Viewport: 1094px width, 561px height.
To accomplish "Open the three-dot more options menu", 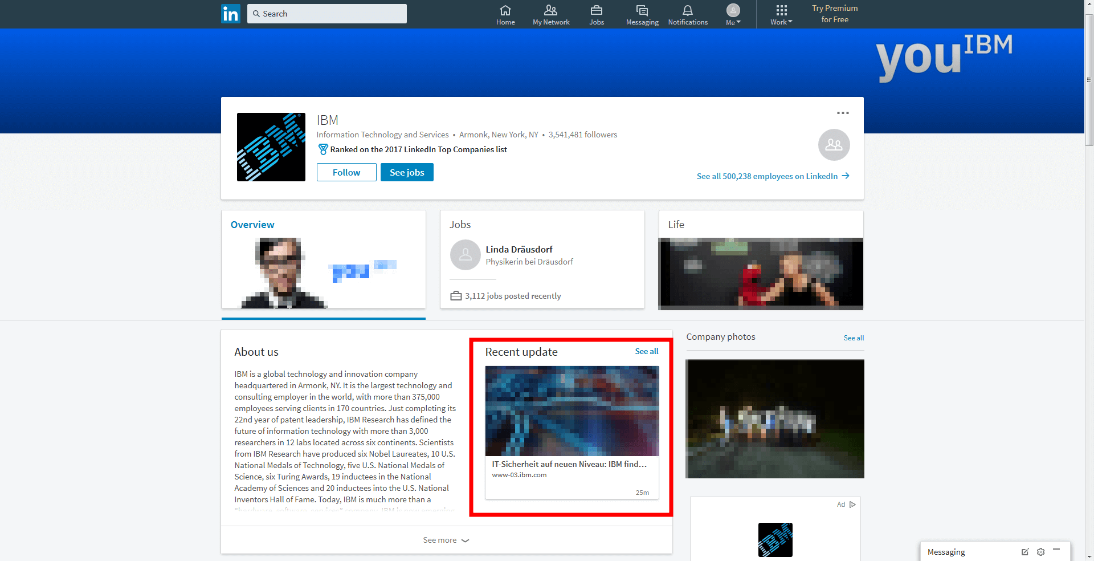I will pyautogui.click(x=843, y=113).
